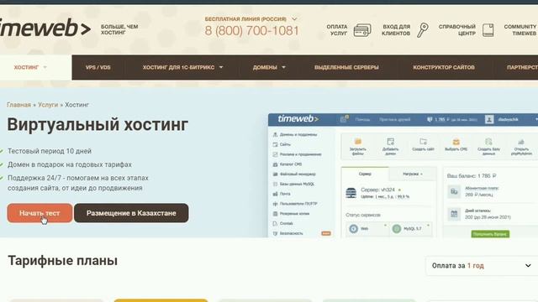Click the notifications icon in the preview top bar

pyautogui.click(x=344, y=119)
